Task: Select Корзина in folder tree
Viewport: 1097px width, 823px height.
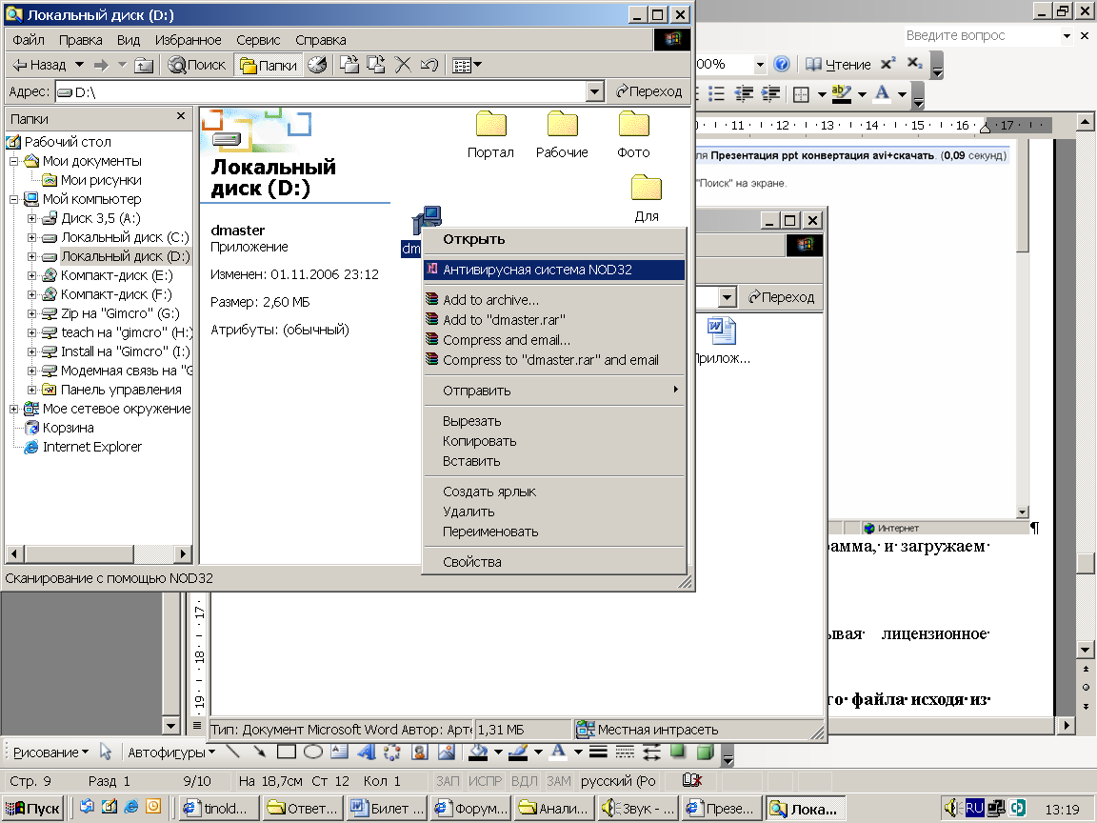Action: (x=68, y=428)
